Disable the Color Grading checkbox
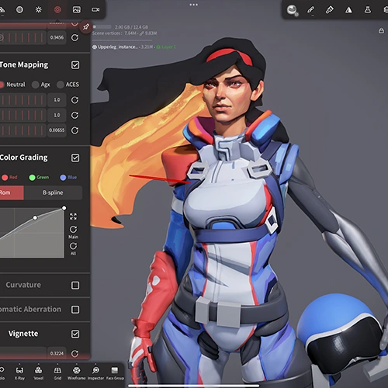 (x=75, y=158)
